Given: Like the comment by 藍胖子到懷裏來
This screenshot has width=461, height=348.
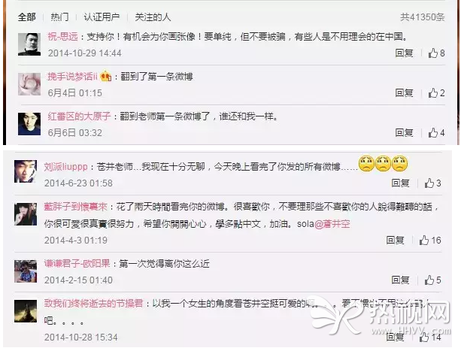Looking at the screenshot, I should pos(430,241).
